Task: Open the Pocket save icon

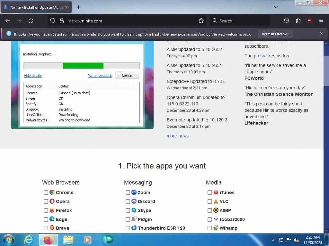Action: pos(286,21)
